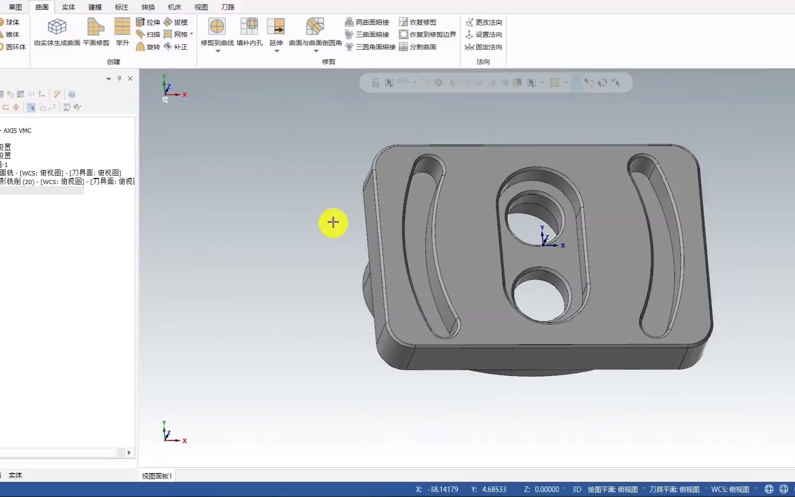Select the AXIS VMC machine group

tap(16, 131)
